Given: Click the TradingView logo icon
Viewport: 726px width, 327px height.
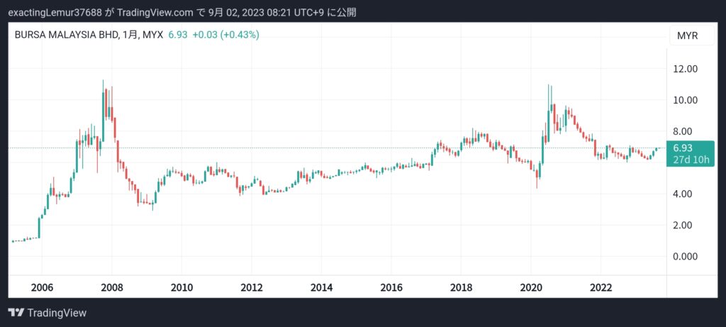Looking at the screenshot, I should click(16, 313).
